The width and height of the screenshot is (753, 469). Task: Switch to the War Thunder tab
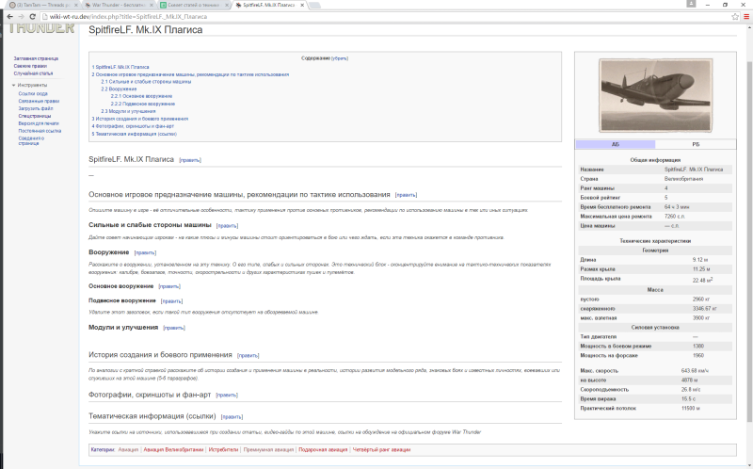point(118,5)
